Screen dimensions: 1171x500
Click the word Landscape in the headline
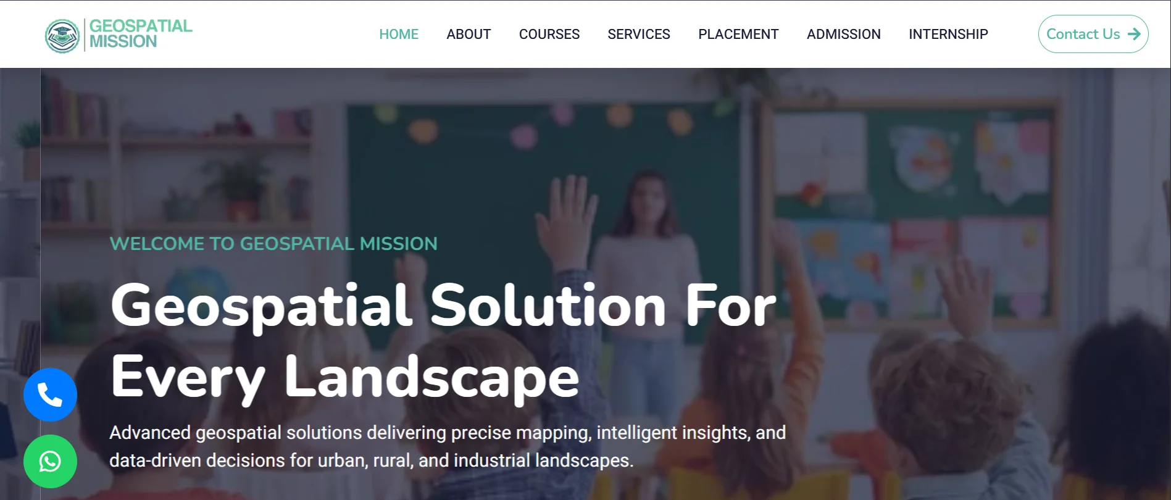431,377
